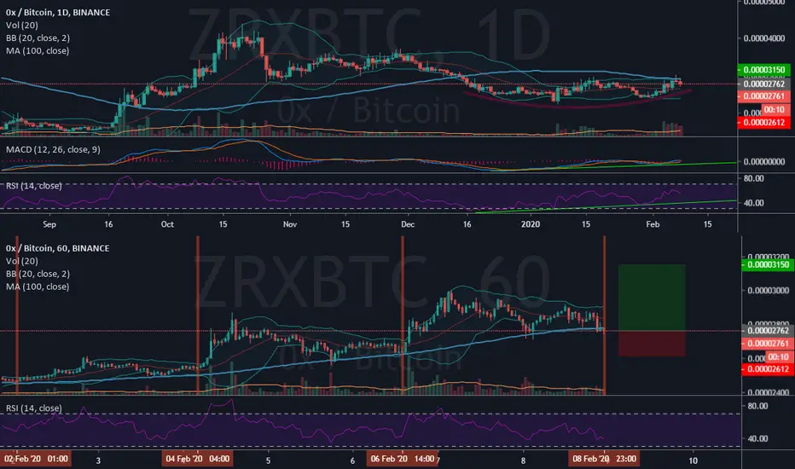This screenshot has height=469, width=795.
Task: Click gray 0.00002762 price tag on 60 chart
Action: pyautogui.click(x=768, y=331)
